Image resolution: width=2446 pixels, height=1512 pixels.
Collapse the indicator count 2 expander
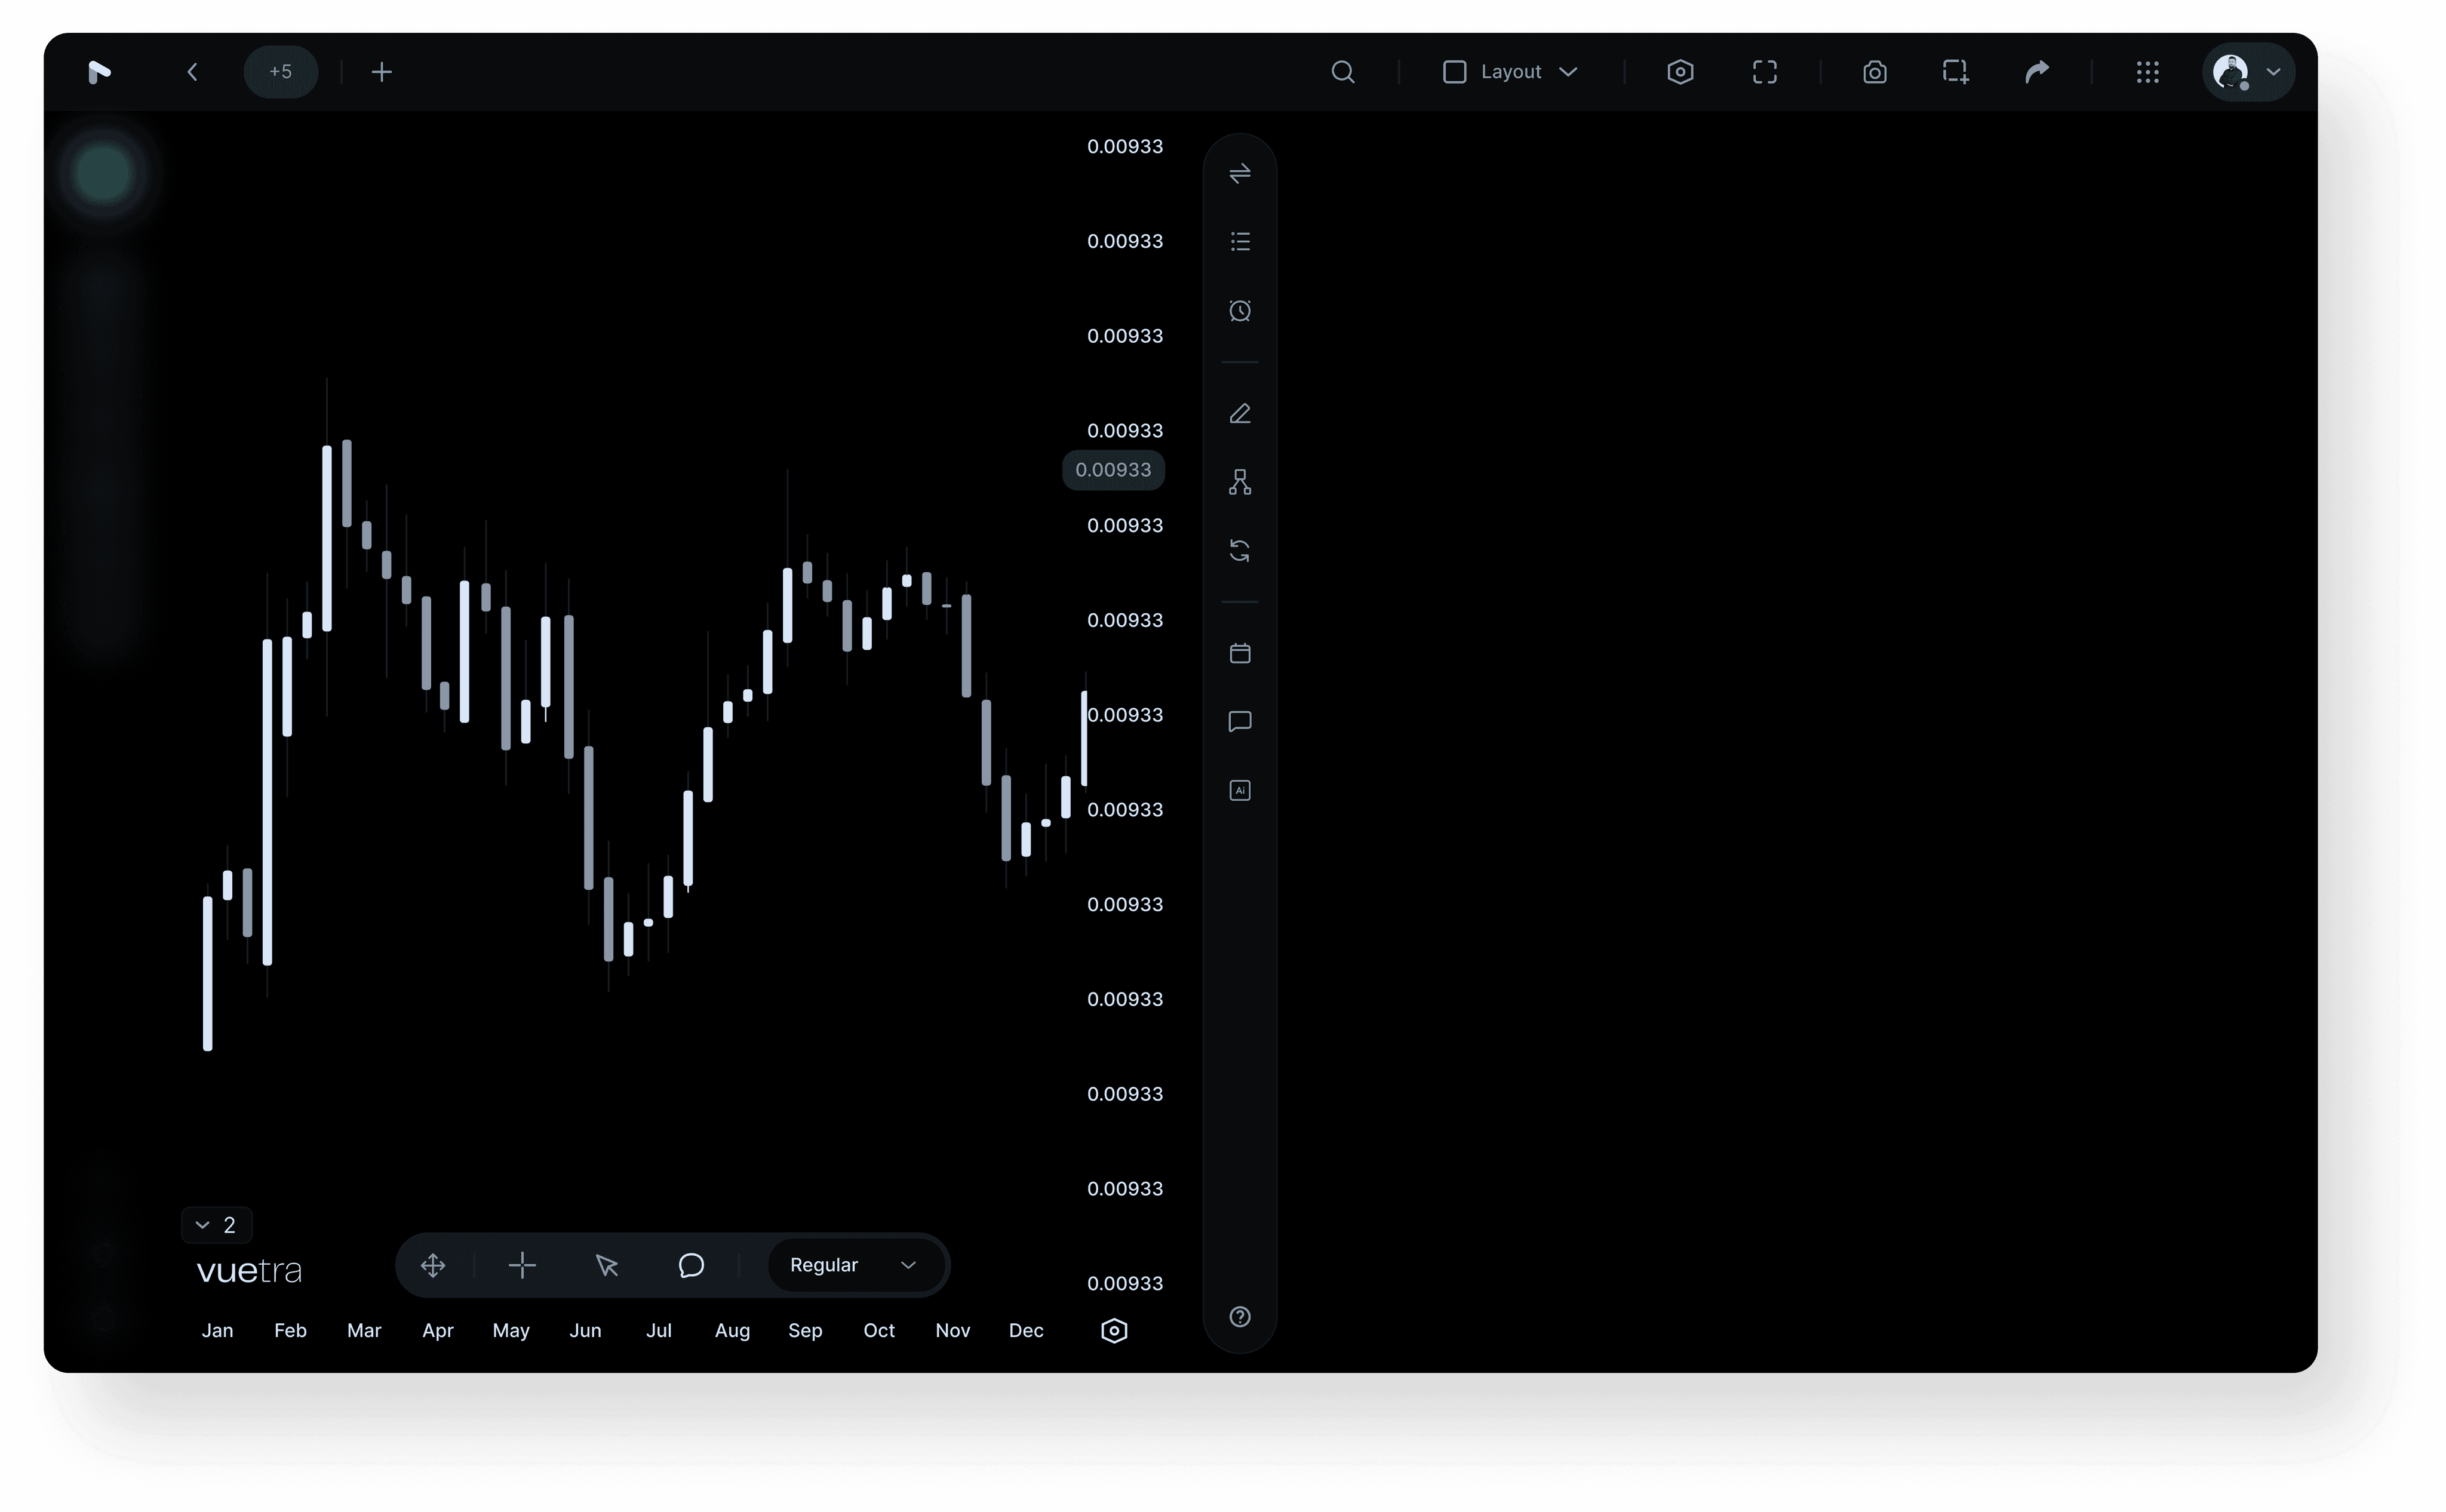click(216, 1225)
